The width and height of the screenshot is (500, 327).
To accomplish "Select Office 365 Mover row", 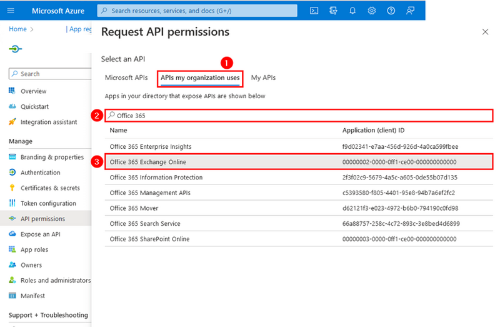I will (299, 208).
